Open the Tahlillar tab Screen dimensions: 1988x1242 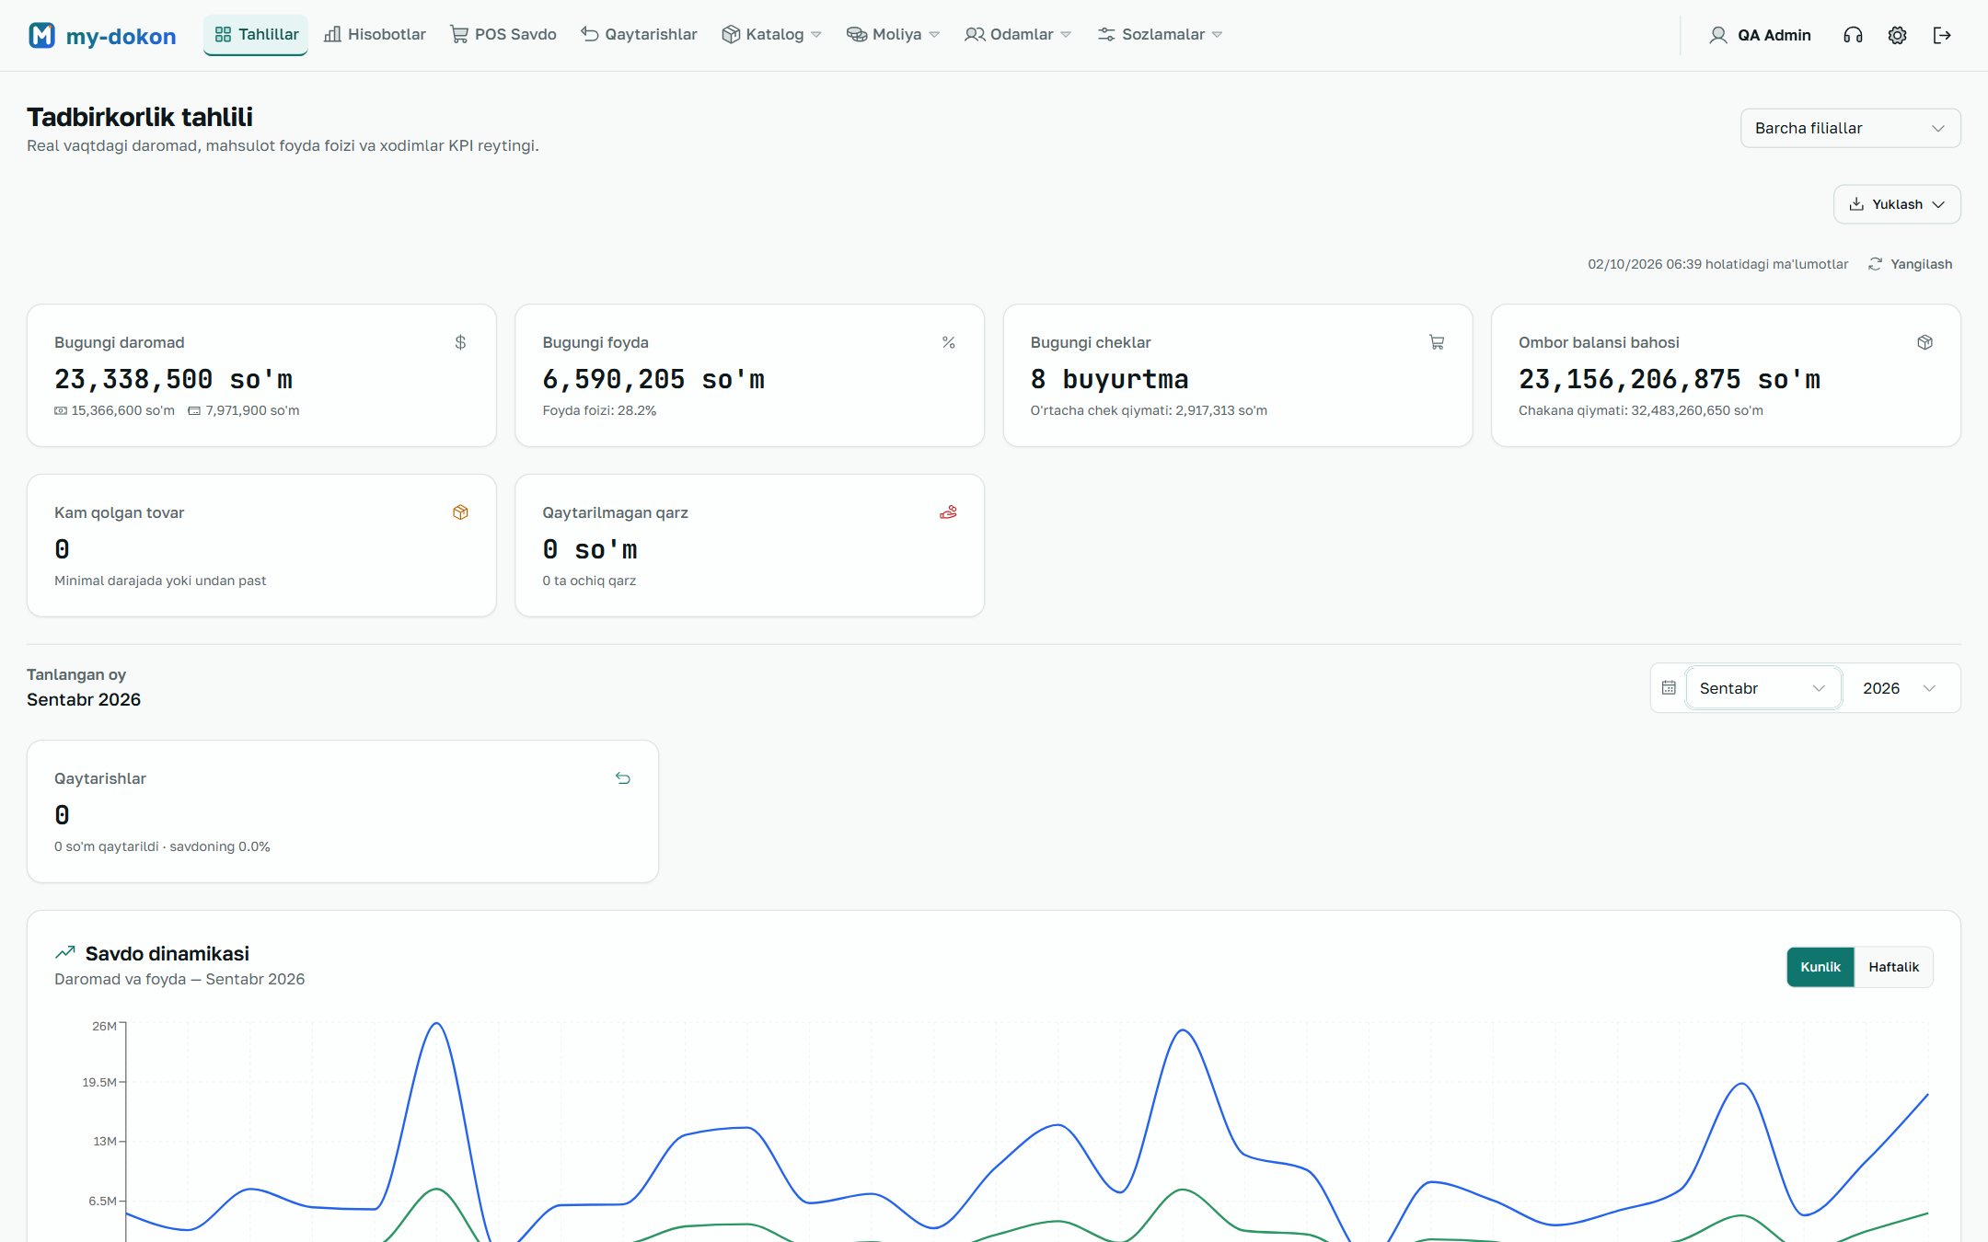(256, 35)
